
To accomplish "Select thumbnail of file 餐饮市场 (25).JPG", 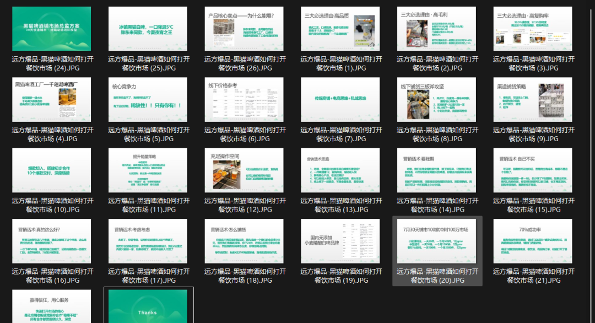I will (148, 29).
